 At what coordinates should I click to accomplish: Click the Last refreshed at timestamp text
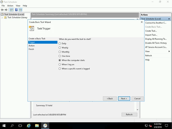[x=50, y=115]
